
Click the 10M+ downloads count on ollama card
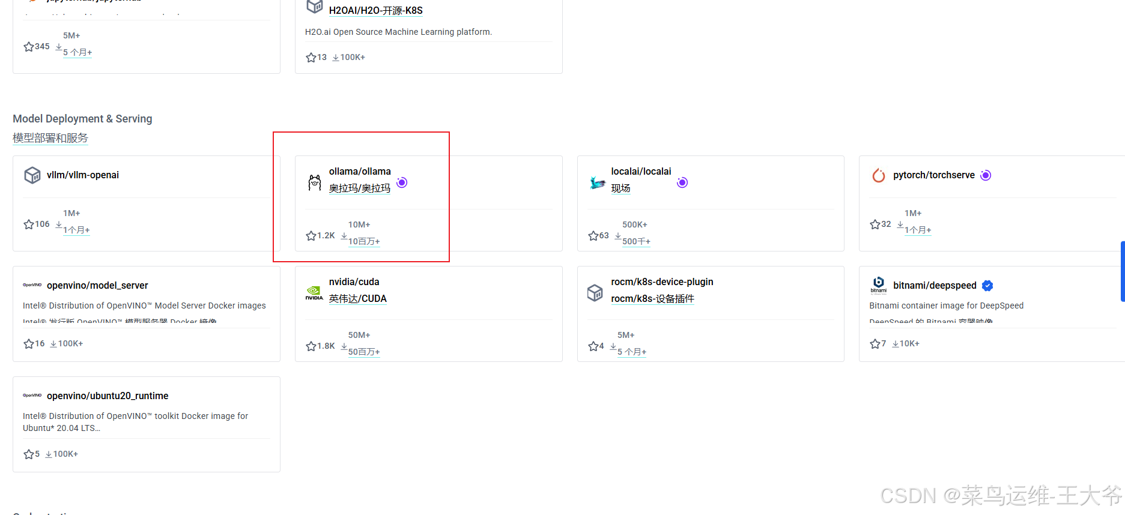(359, 225)
